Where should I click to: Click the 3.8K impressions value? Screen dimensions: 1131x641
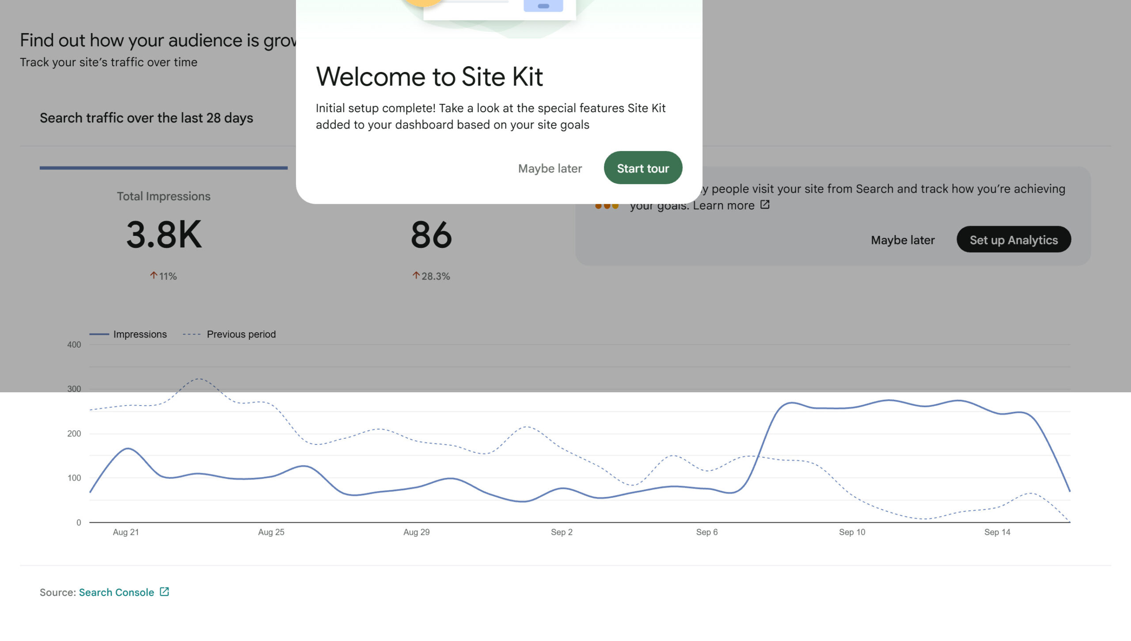coord(163,235)
